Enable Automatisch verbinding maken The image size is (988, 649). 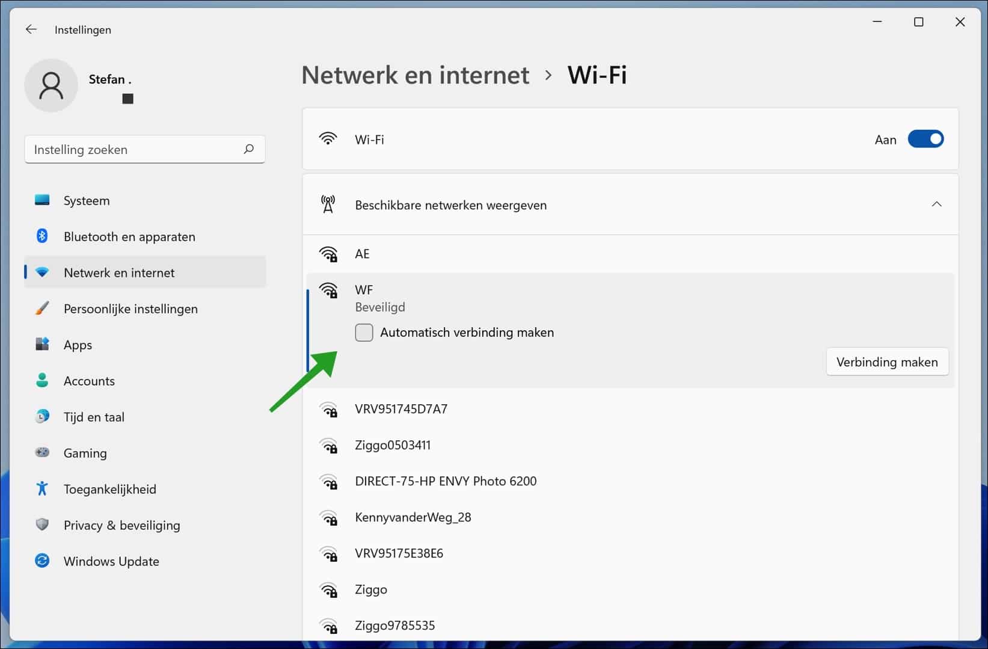pyautogui.click(x=364, y=332)
